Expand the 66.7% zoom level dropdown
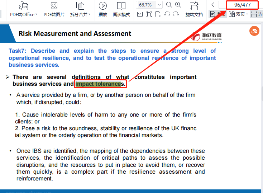263x193 pixels. coord(159,5)
